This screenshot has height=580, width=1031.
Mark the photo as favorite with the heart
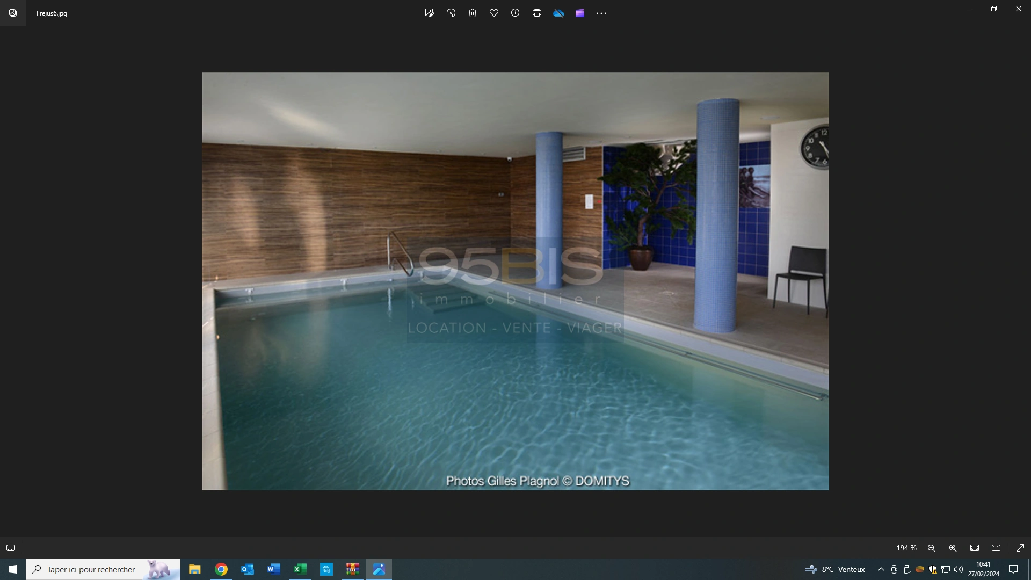[x=494, y=13]
